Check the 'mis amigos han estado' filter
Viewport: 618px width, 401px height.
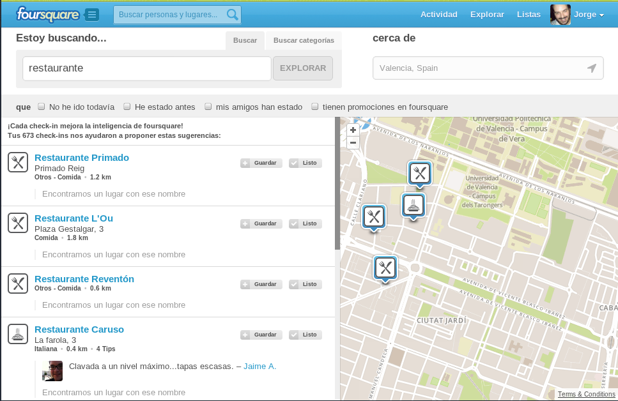point(208,107)
